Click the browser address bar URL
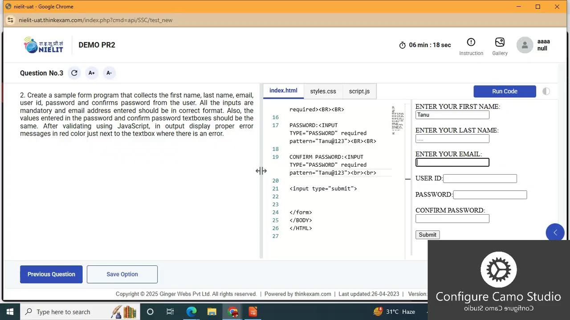 pos(95,20)
